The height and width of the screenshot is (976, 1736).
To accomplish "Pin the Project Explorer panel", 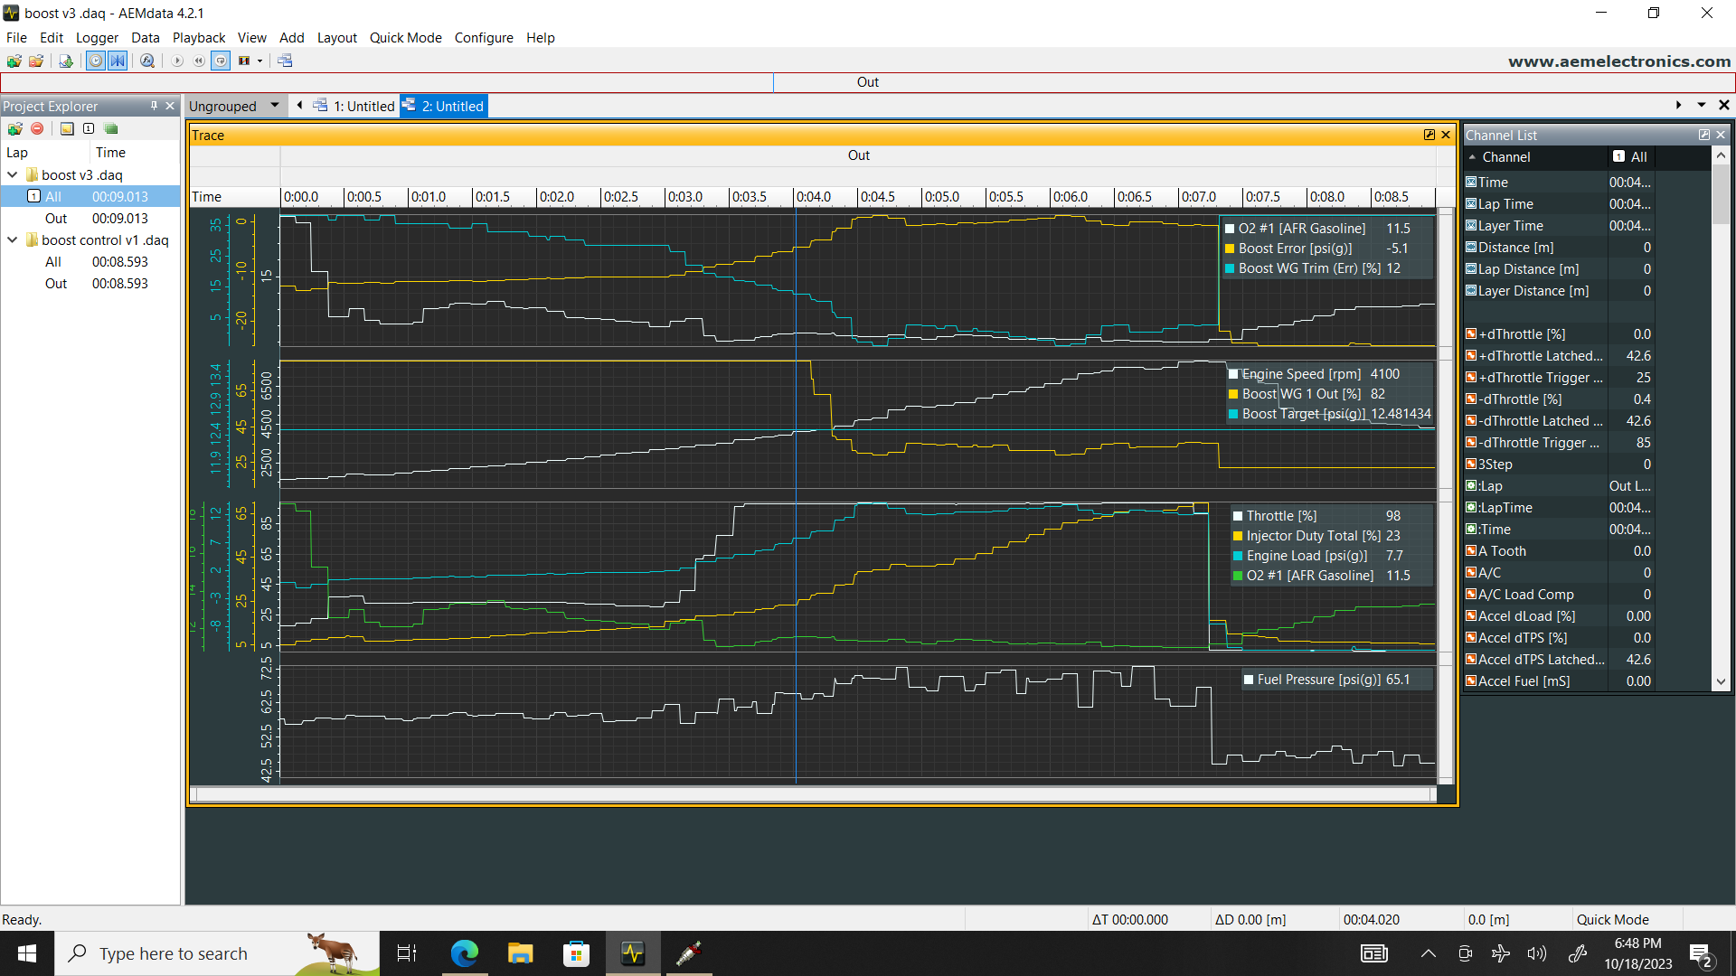I will 154,106.
